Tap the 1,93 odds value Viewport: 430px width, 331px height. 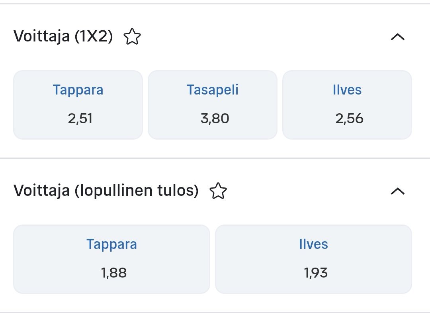[x=315, y=273]
